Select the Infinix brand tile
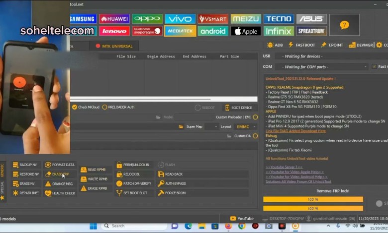The width and height of the screenshot is (388, 233). [x=279, y=31]
